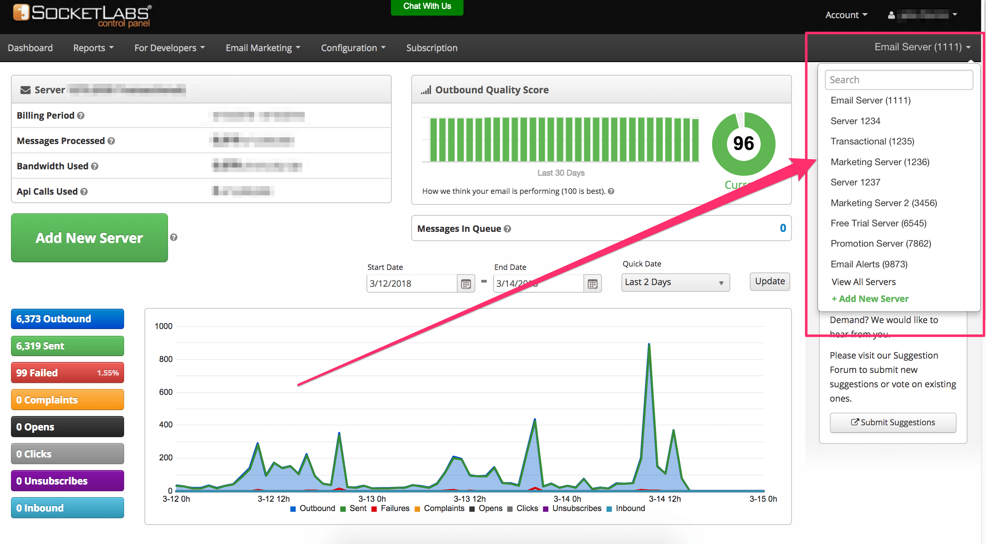This screenshot has height=544, width=1003.
Task: Click the Submit Suggestions button
Action: click(893, 422)
